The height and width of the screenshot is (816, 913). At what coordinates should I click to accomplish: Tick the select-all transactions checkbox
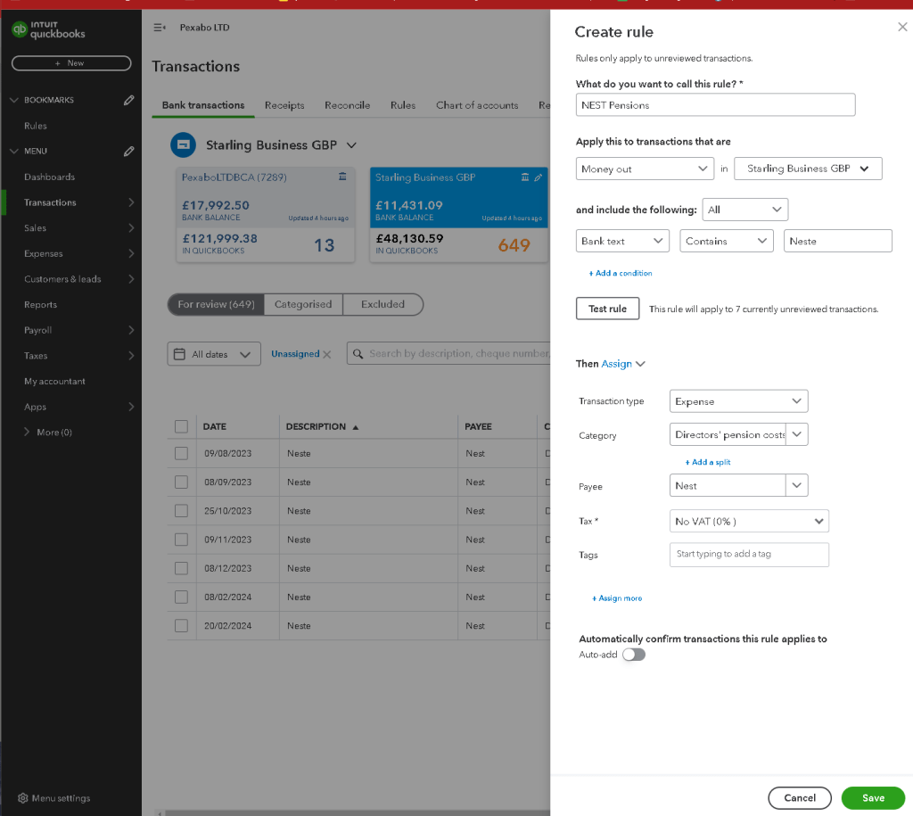click(x=182, y=427)
